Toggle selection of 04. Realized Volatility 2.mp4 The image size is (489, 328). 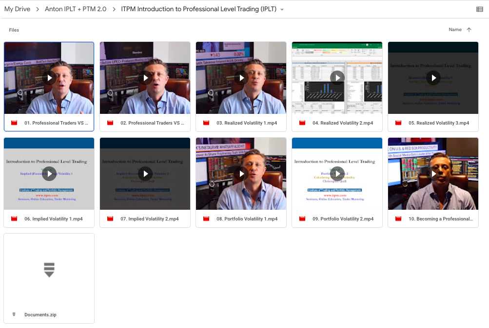click(336, 78)
